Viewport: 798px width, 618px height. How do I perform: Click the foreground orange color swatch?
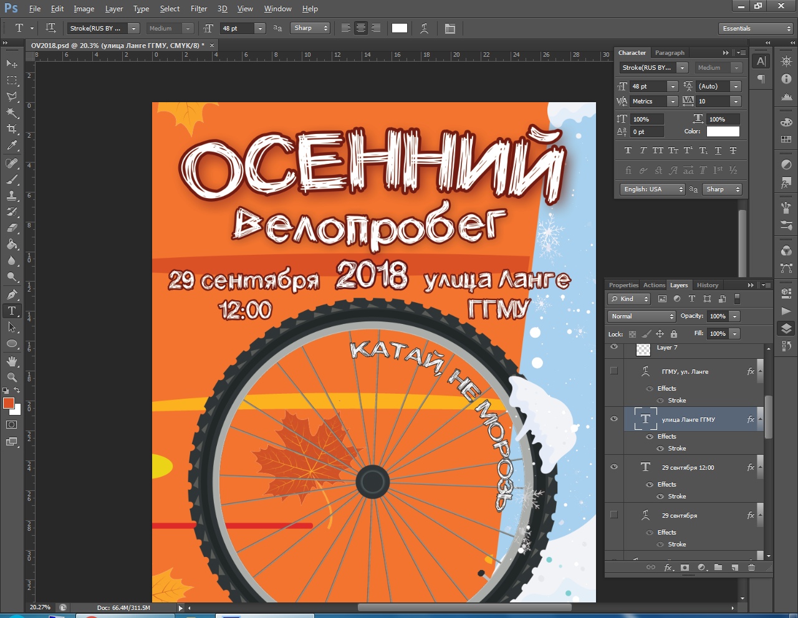9,403
